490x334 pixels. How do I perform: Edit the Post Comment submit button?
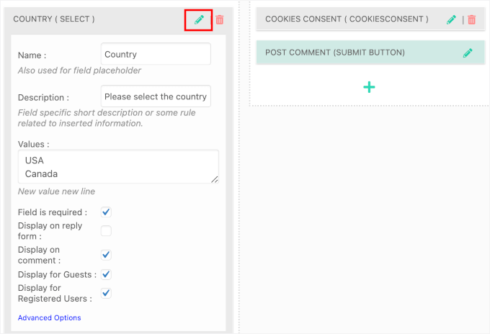tap(468, 53)
